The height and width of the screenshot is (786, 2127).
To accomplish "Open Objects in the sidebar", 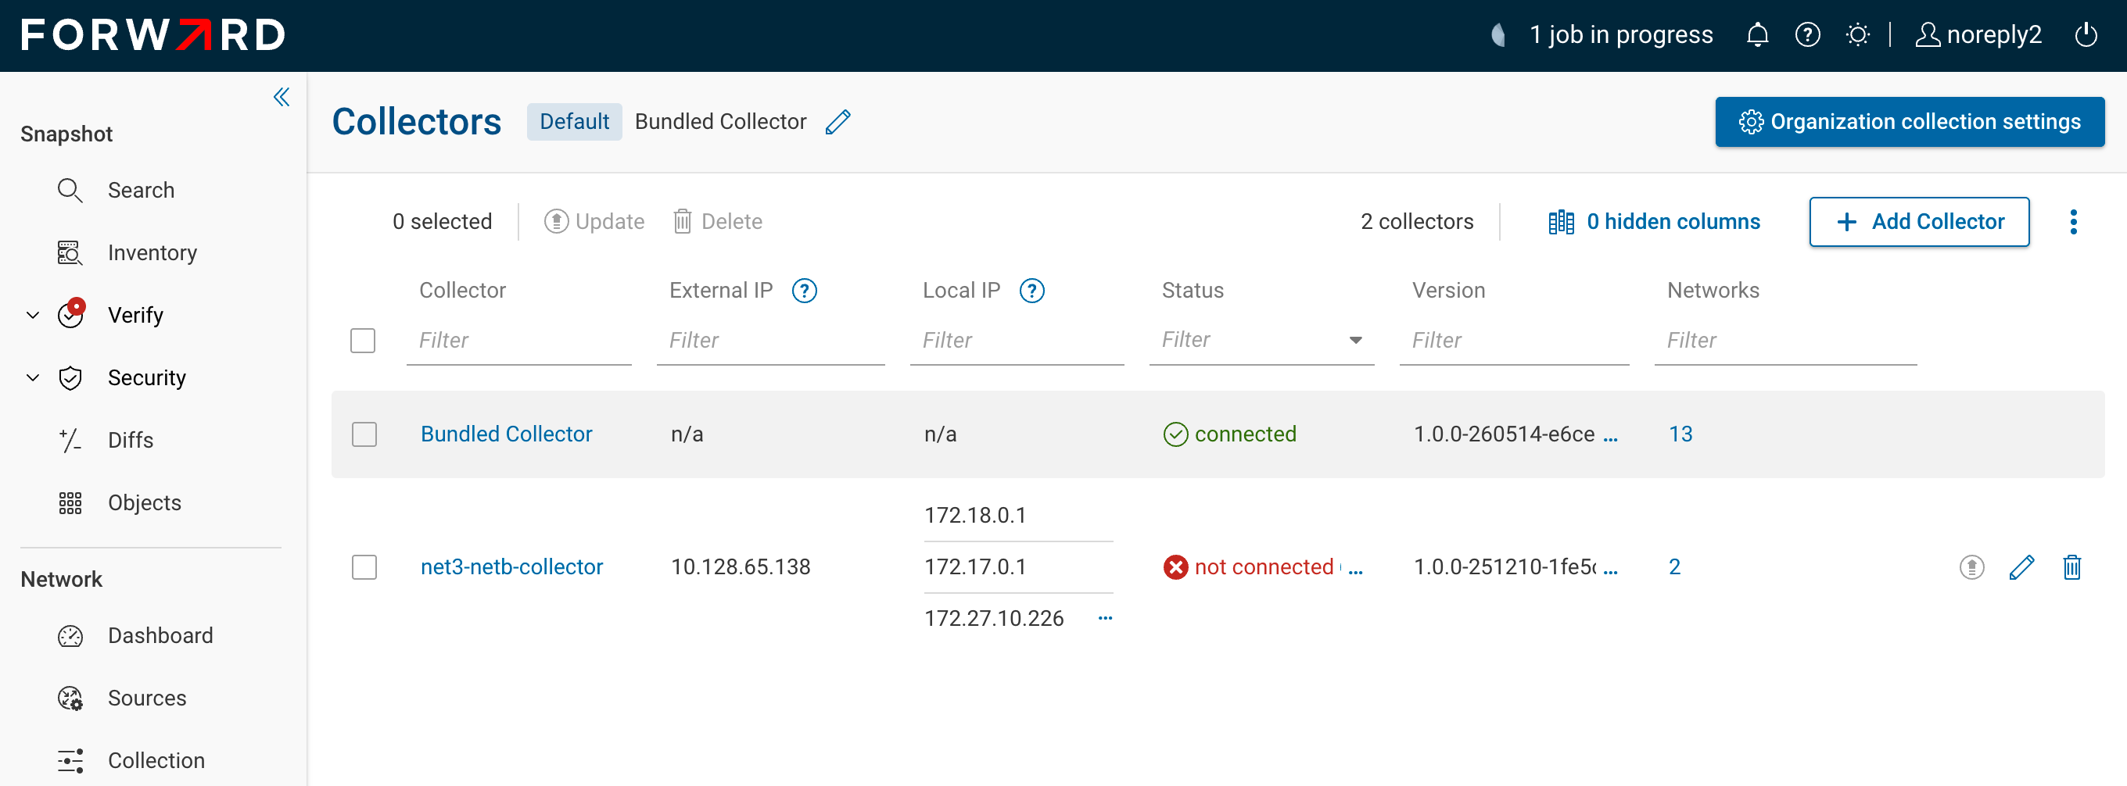I will (x=145, y=503).
